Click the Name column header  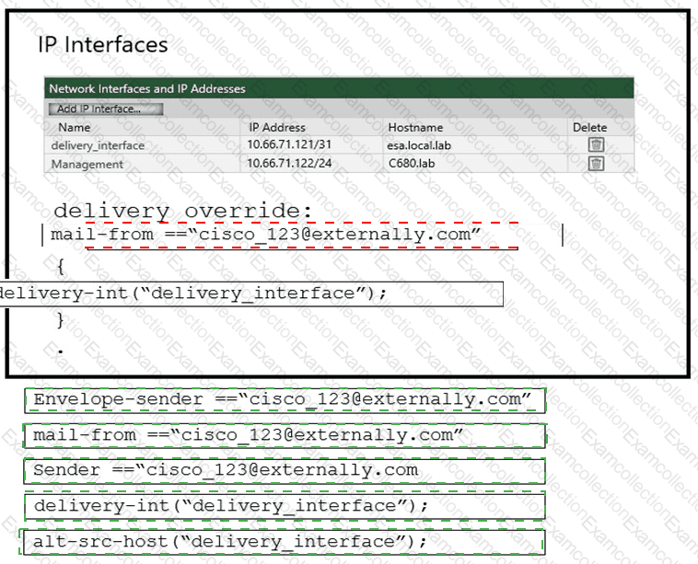[x=75, y=127]
